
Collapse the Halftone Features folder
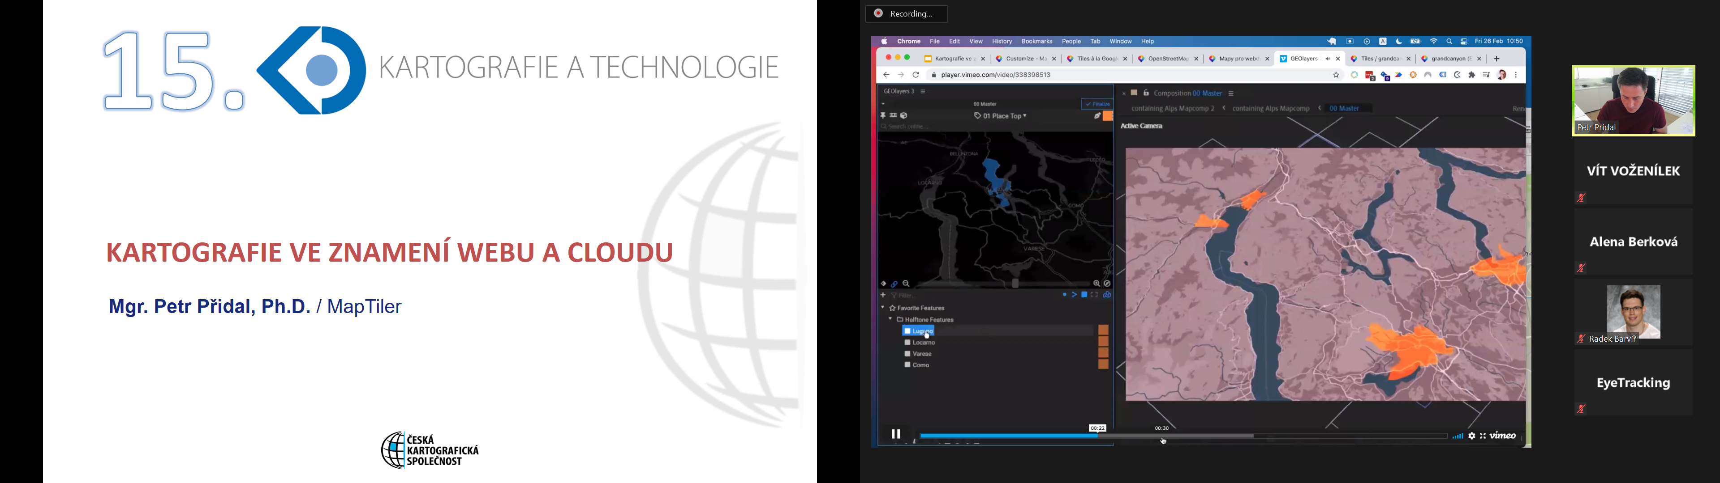click(x=890, y=320)
